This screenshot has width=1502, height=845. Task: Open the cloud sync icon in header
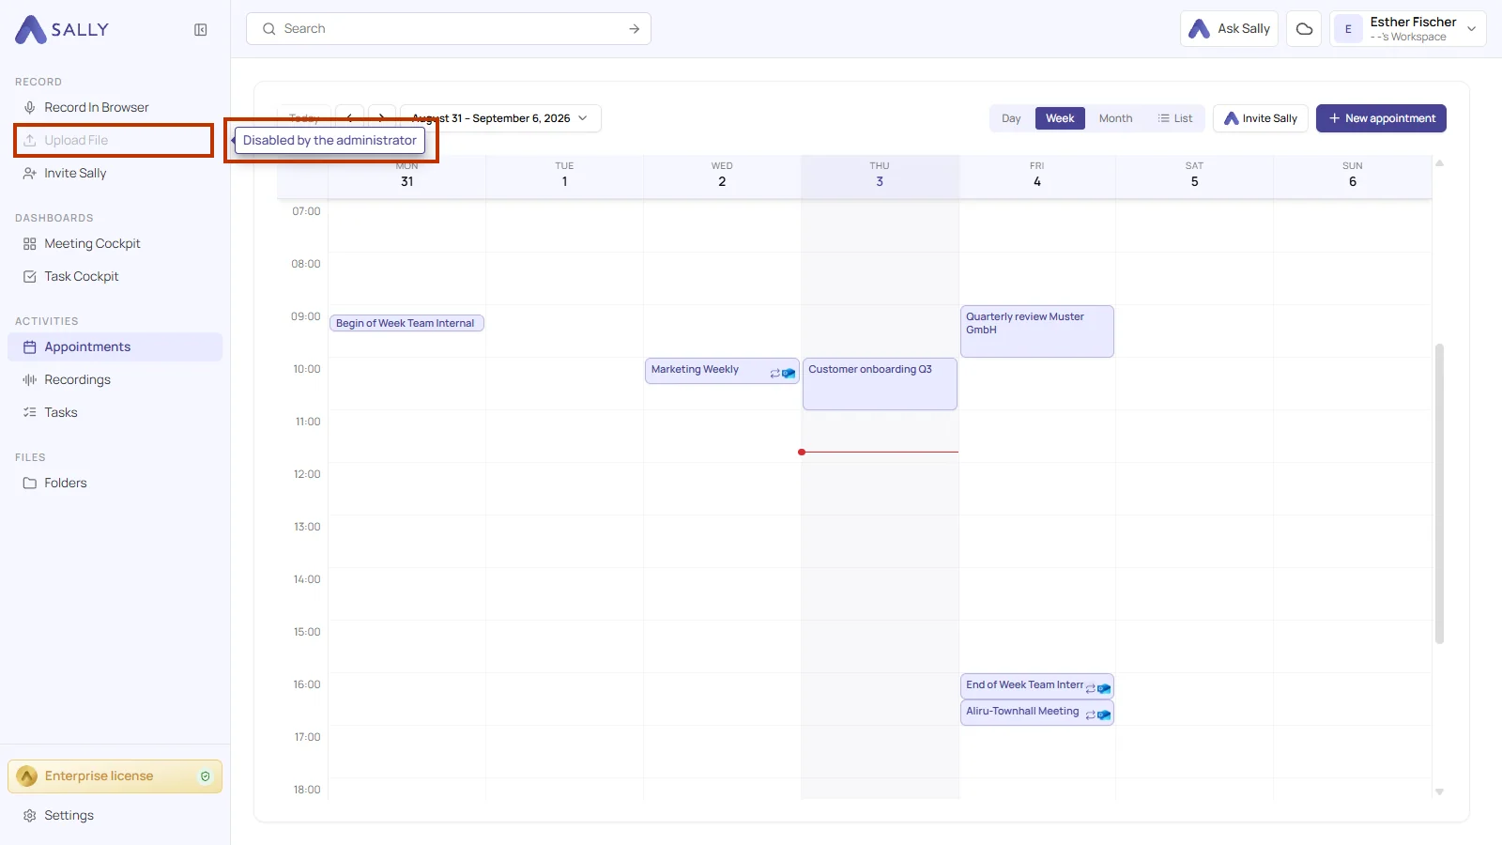1304,29
